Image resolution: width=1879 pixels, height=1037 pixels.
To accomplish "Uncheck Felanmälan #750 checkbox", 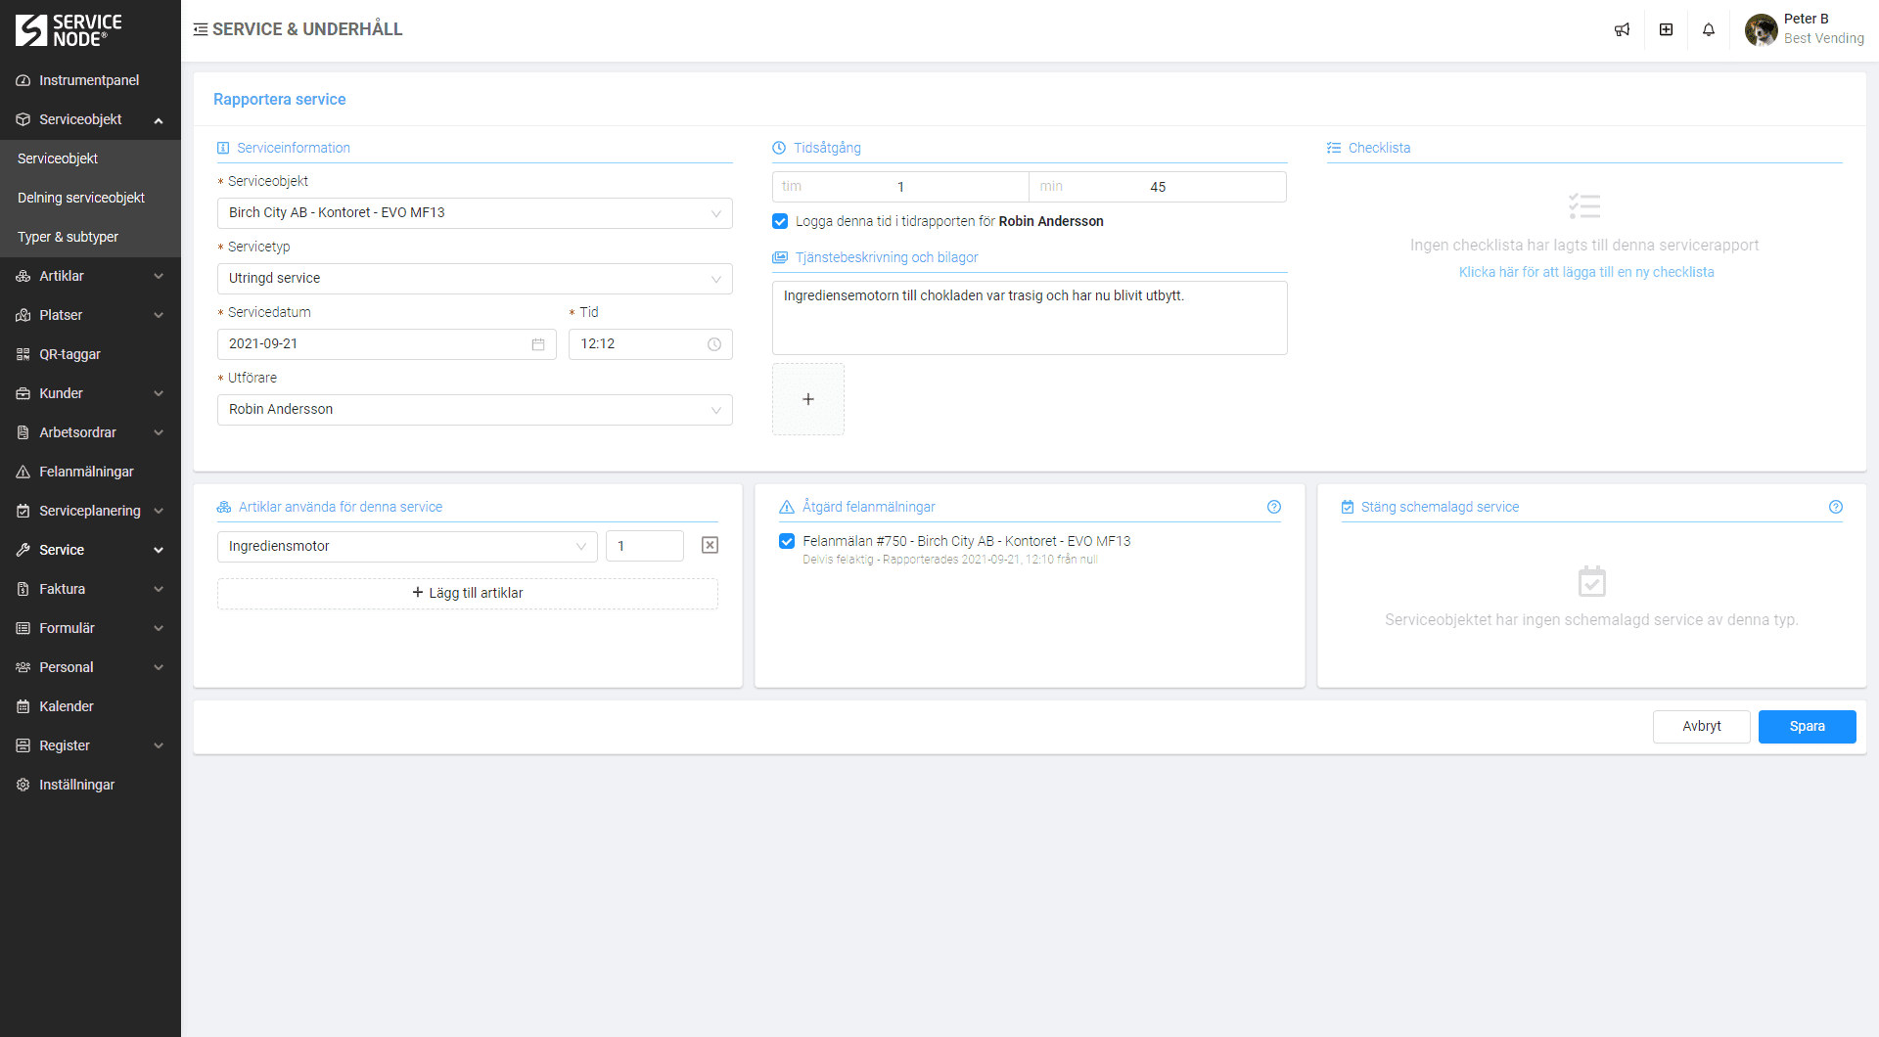I will point(787,541).
